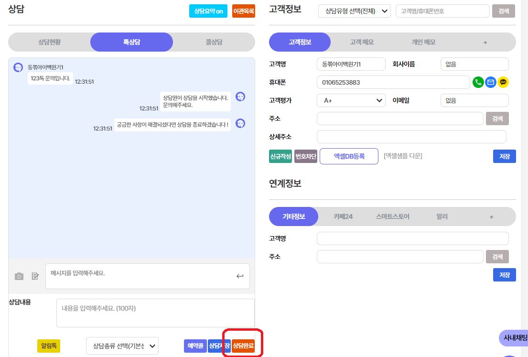Expand the 고객평가 A+ dropdown

[351, 100]
